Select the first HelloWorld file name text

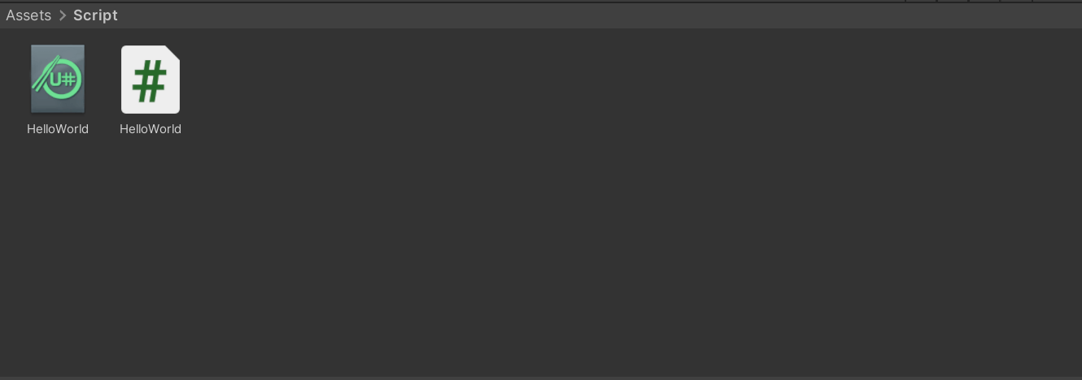[x=58, y=129]
